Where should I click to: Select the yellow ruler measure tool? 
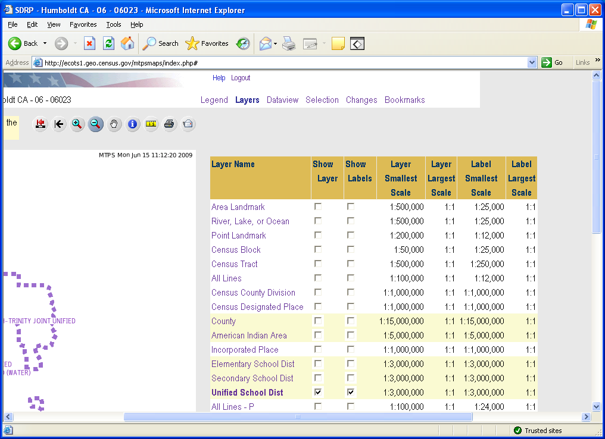click(x=151, y=124)
